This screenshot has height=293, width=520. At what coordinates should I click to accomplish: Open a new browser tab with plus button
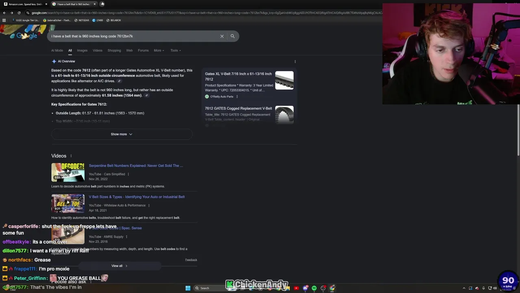(x=102, y=4)
